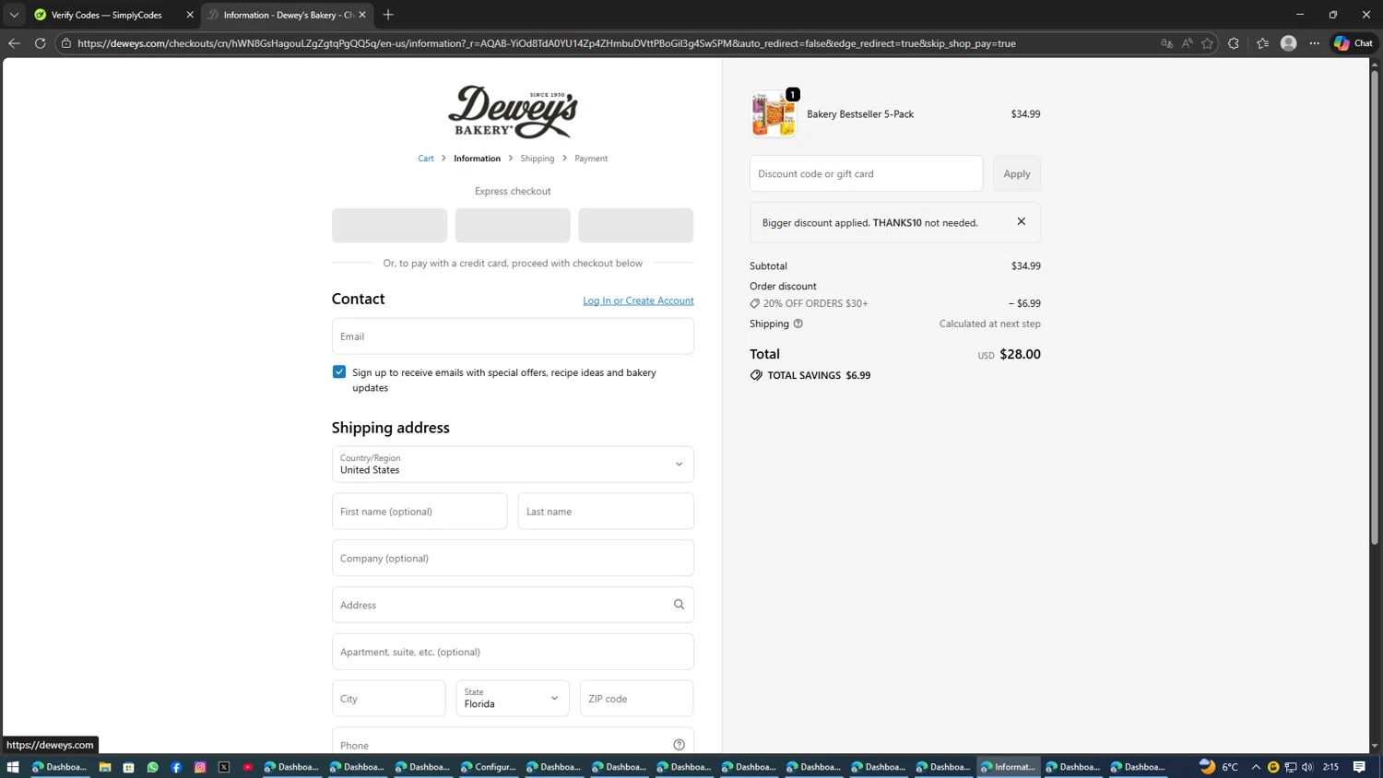Show hidden system tray icons

point(1256,767)
